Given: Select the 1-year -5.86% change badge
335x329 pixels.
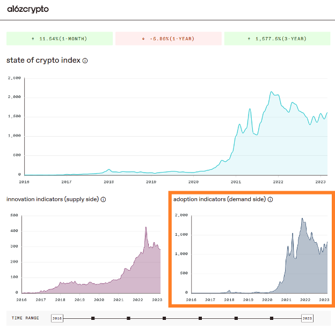Looking at the screenshot, I should click(x=168, y=39).
